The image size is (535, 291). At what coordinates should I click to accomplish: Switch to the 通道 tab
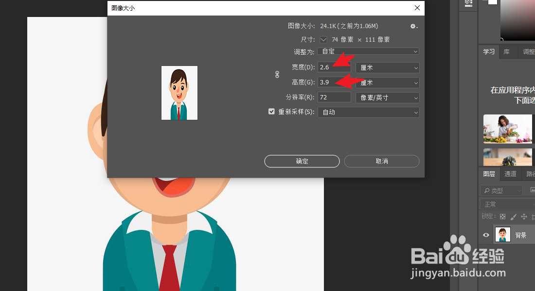(510, 173)
